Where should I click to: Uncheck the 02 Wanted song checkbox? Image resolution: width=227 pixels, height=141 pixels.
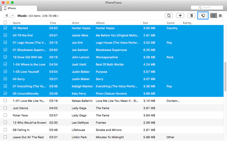(5, 28)
